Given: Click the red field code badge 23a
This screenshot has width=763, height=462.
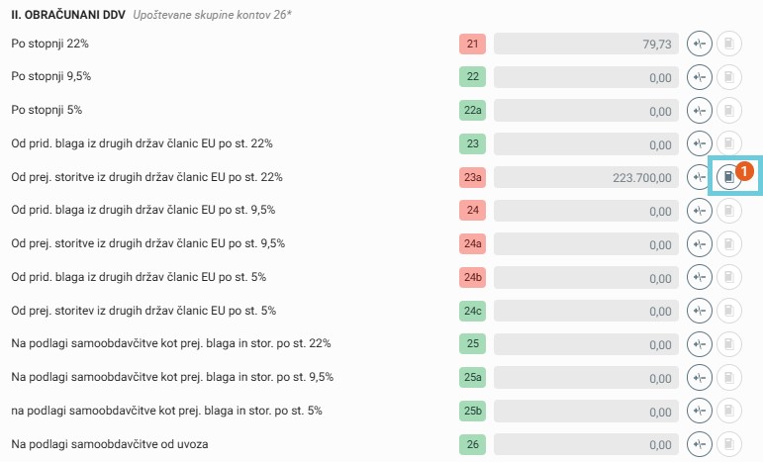Looking at the screenshot, I should (472, 177).
